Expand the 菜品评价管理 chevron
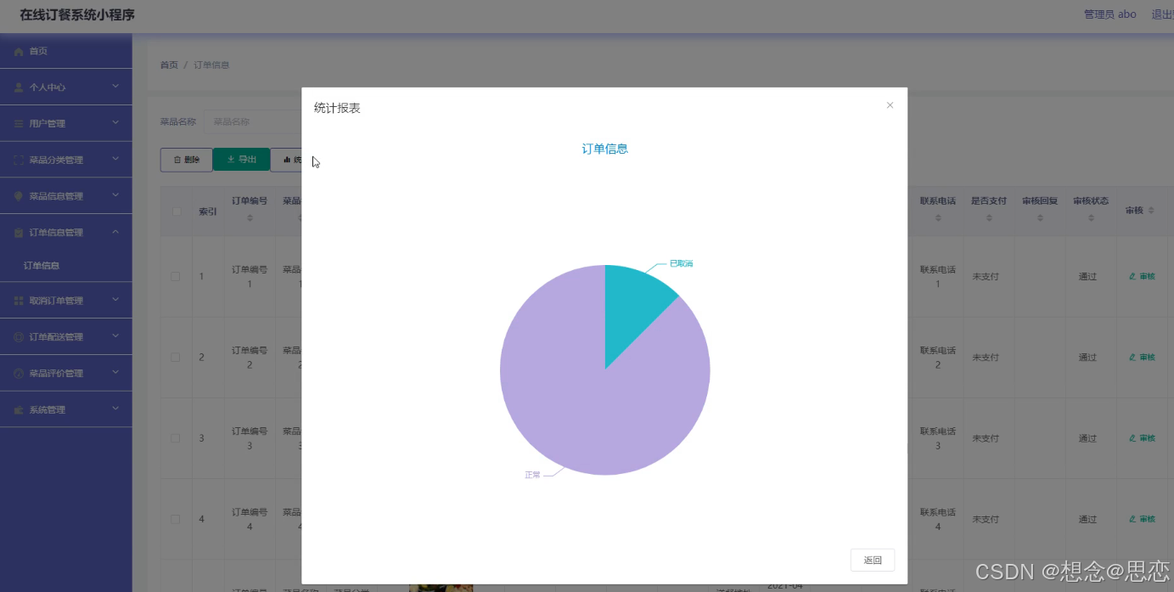 (115, 373)
